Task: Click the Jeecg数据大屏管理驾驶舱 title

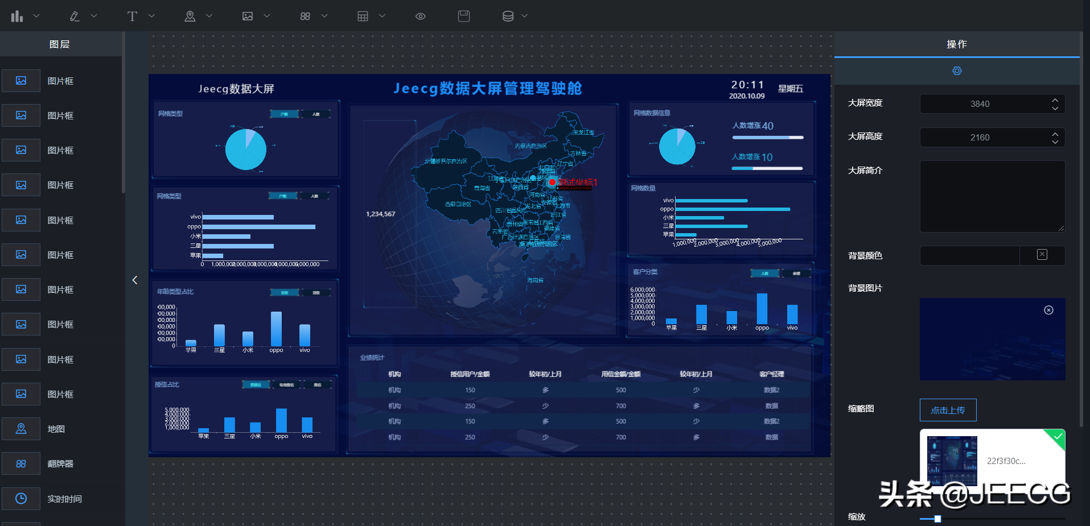Action: (488, 88)
